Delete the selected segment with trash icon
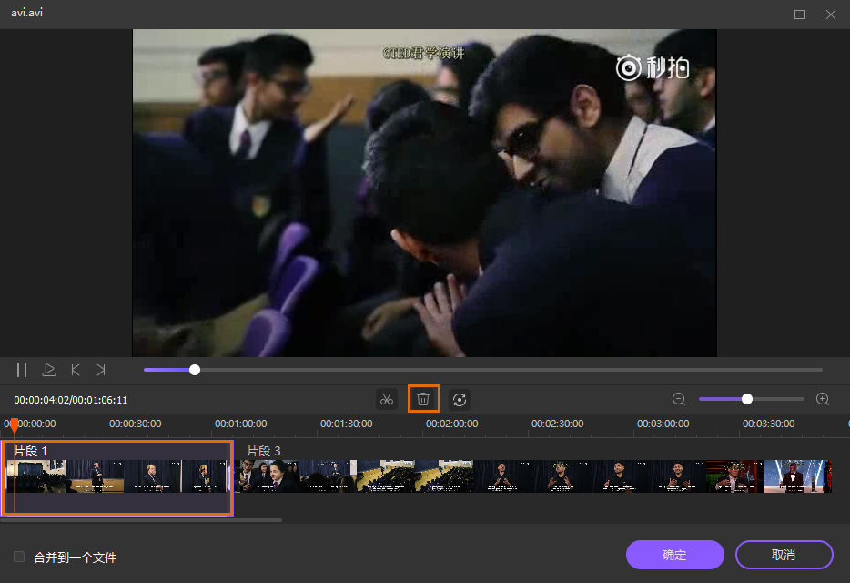The height and width of the screenshot is (583, 850). (x=423, y=399)
